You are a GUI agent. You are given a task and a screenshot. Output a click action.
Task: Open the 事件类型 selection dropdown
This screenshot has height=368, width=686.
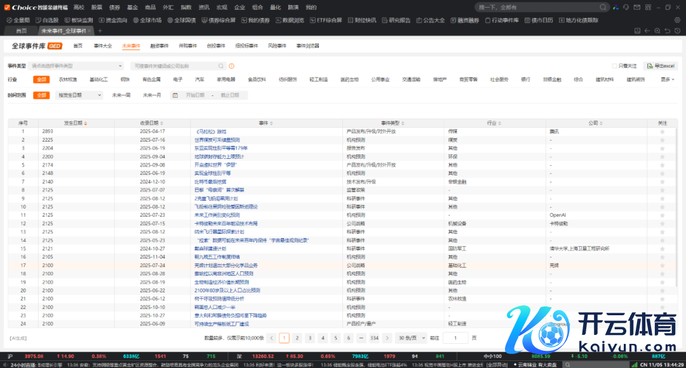(77, 65)
